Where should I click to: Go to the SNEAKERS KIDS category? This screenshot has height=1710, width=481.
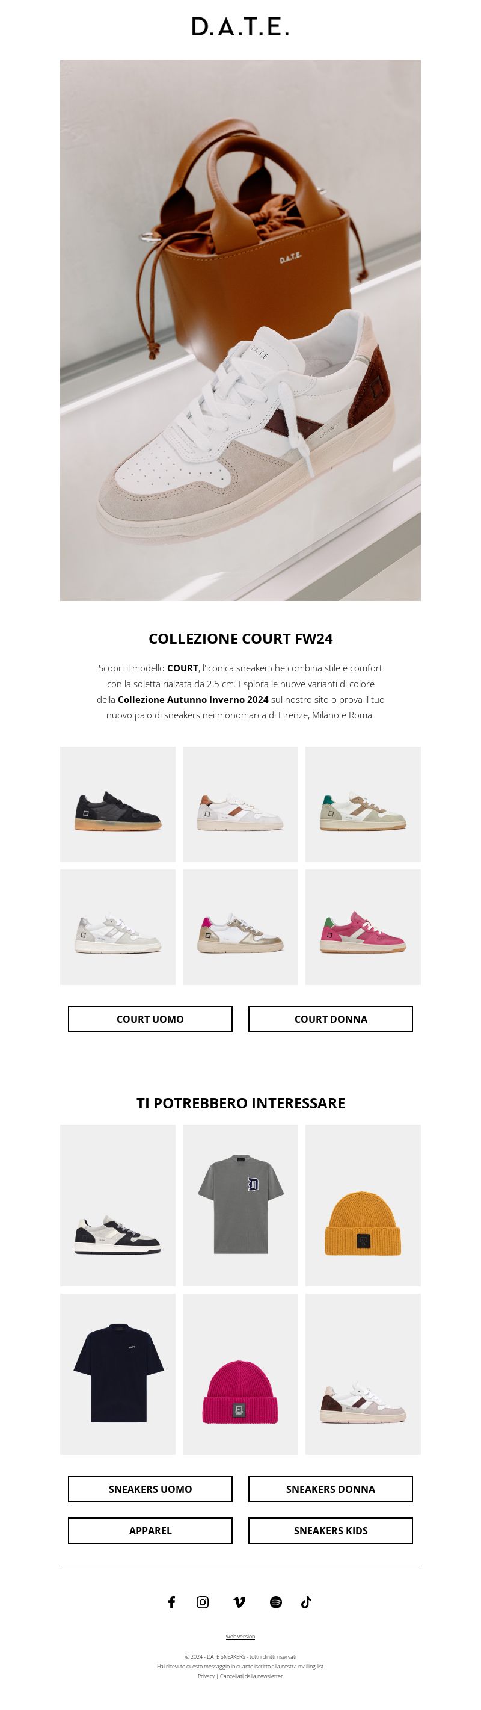click(x=331, y=1530)
